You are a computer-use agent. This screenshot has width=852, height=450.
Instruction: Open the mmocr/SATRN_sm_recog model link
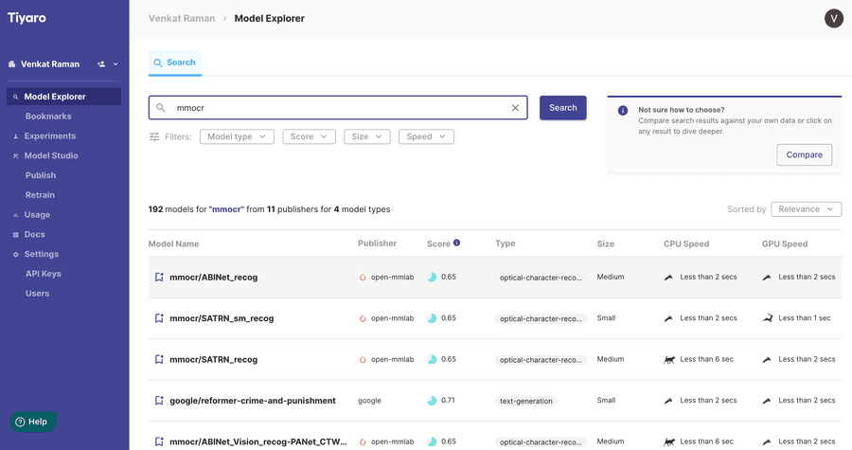(222, 318)
